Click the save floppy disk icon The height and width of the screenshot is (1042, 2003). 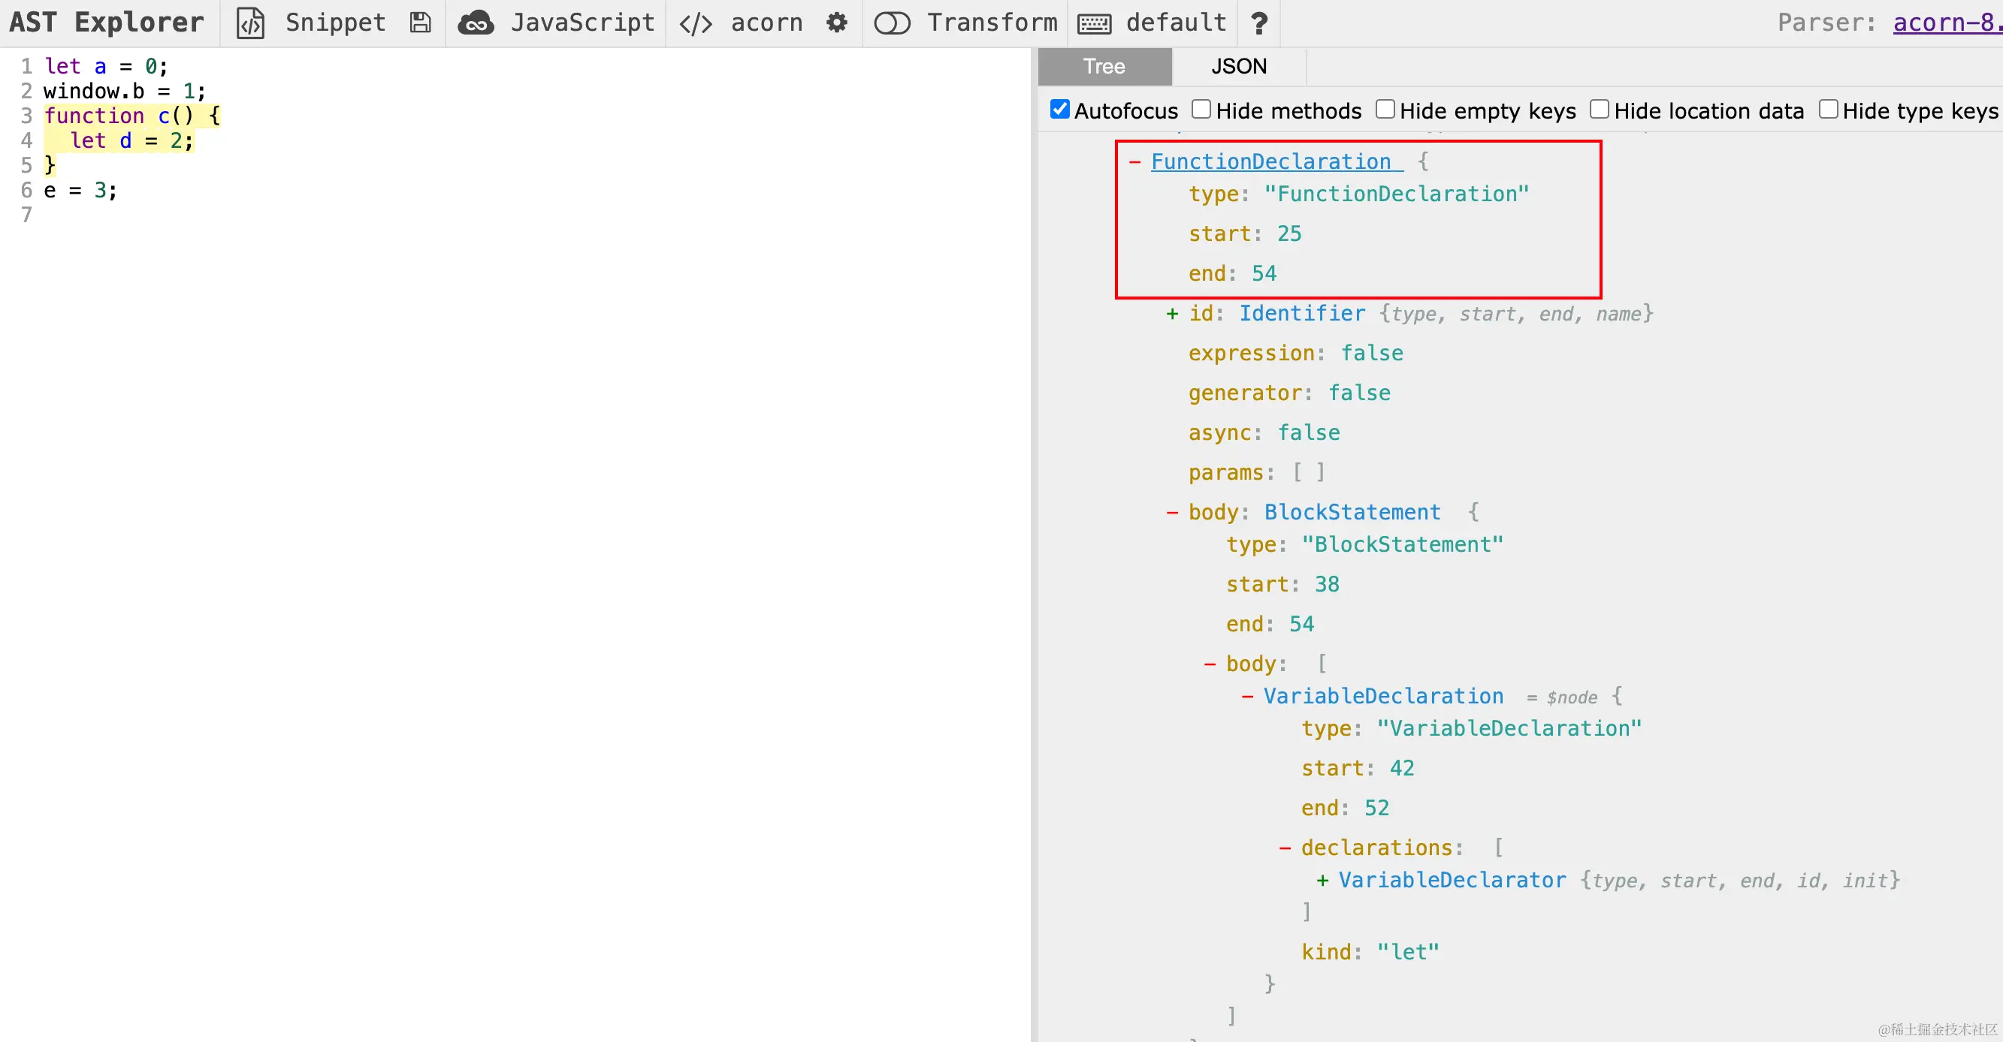coord(420,23)
